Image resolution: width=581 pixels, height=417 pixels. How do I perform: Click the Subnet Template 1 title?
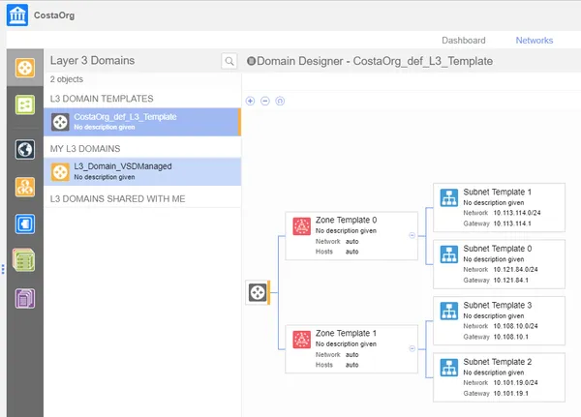[498, 192]
